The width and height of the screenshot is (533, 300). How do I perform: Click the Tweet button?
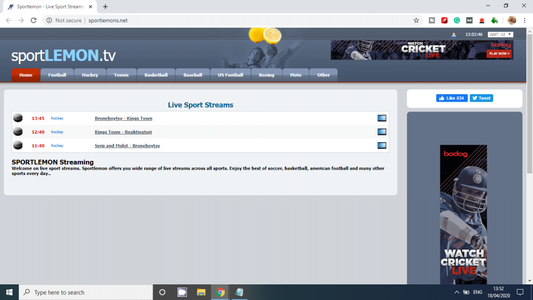[x=481, y=98]
